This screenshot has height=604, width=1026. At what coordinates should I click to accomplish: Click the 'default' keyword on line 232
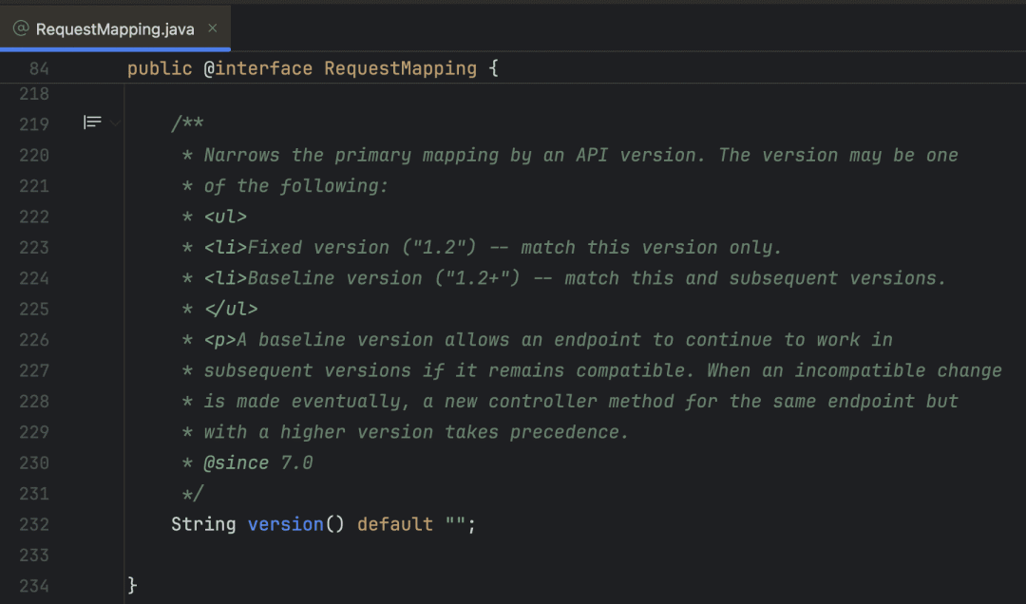pyautogui.click(x=395, y=524)
